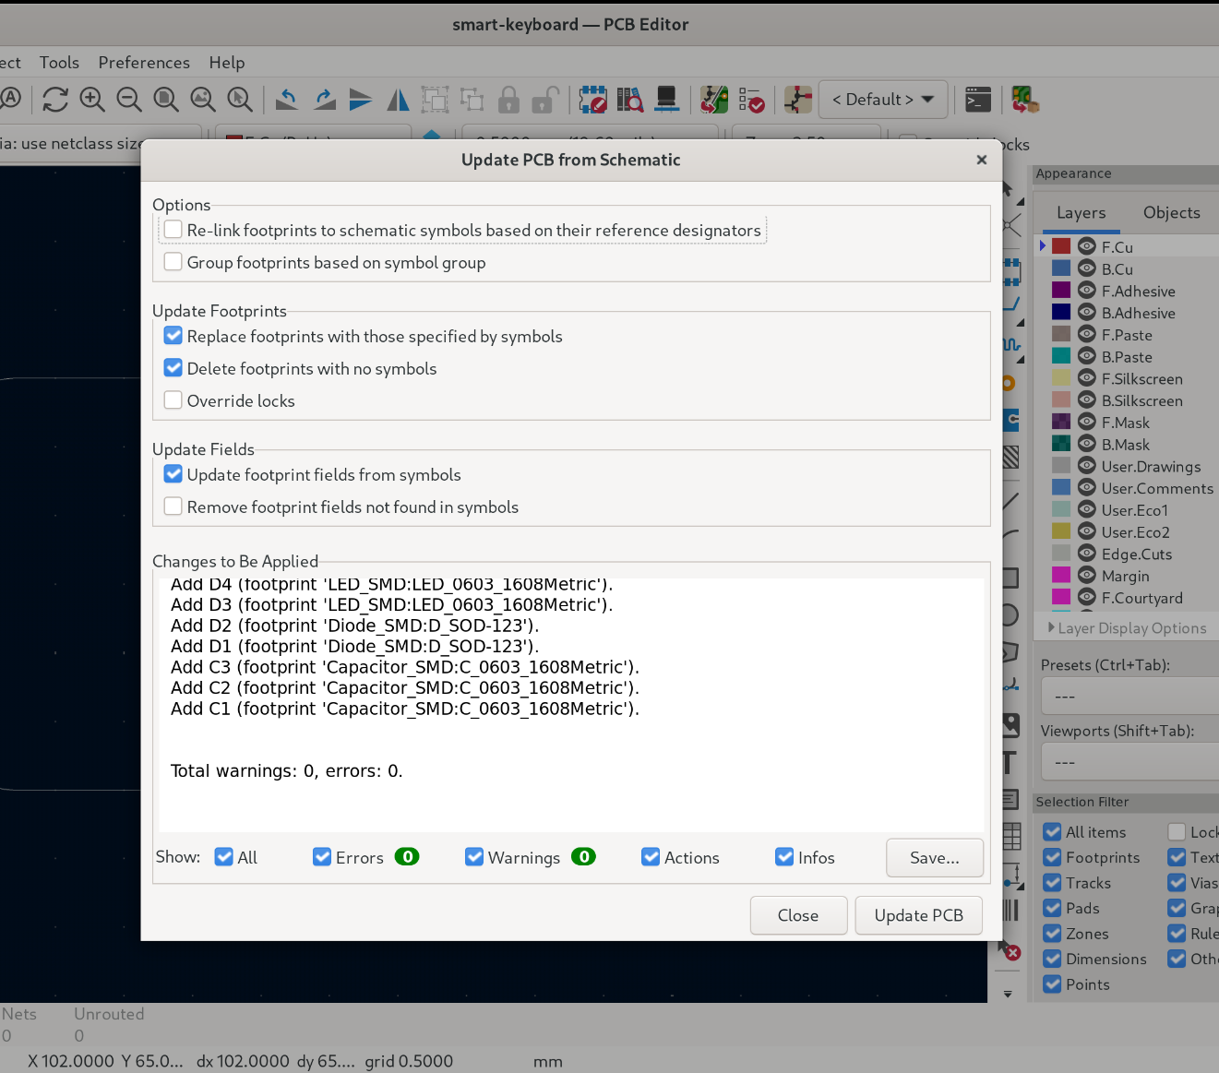Open the use netclass size dropdown
The image size is (1219, 1073).
coord(99,143)
